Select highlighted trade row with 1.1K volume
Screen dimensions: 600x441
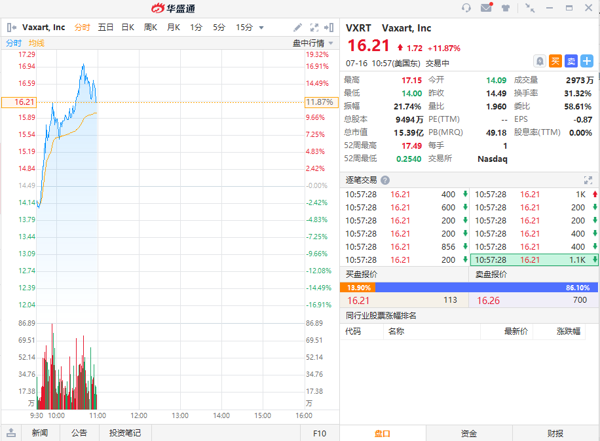tap(534, 260)
